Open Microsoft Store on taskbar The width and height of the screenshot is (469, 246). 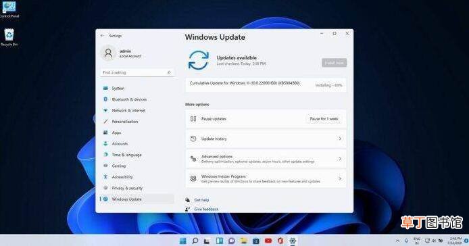pyautogui.click(x=256, y=241)
